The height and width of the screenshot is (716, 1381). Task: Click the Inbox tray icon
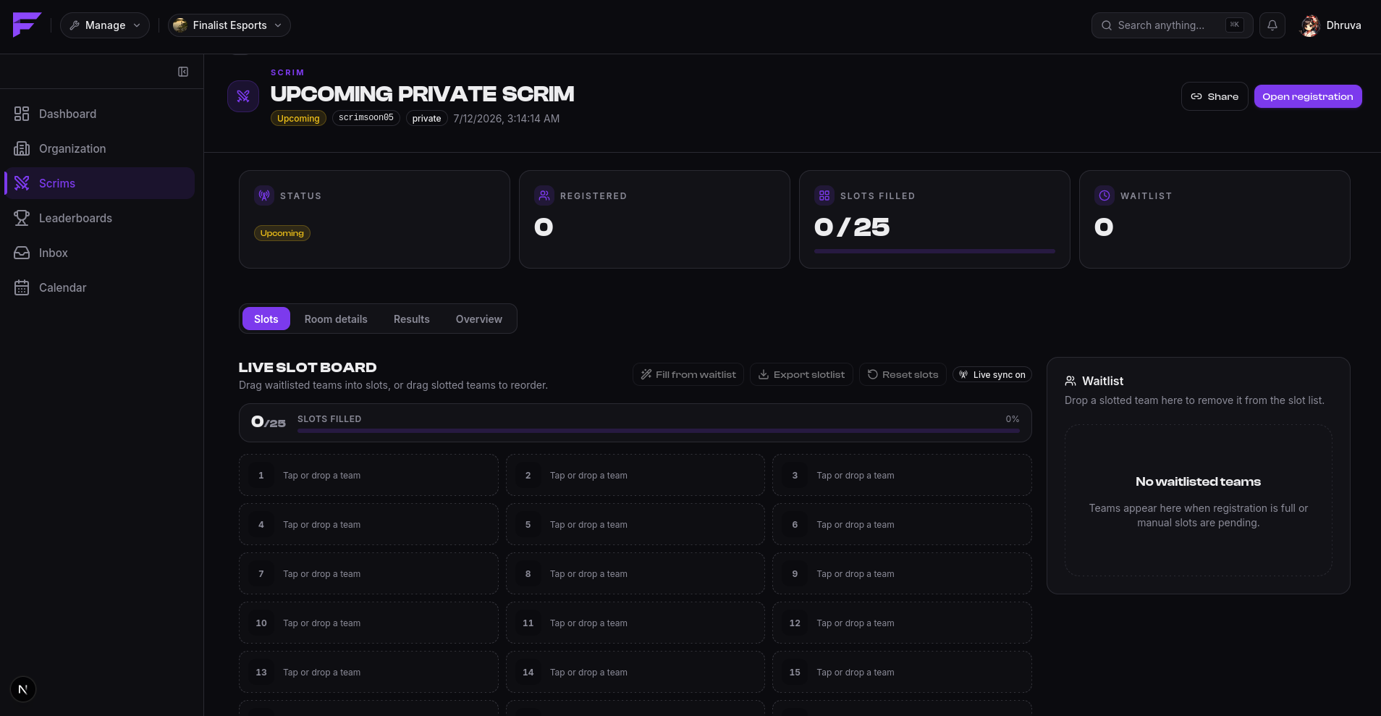pos(22,253)
